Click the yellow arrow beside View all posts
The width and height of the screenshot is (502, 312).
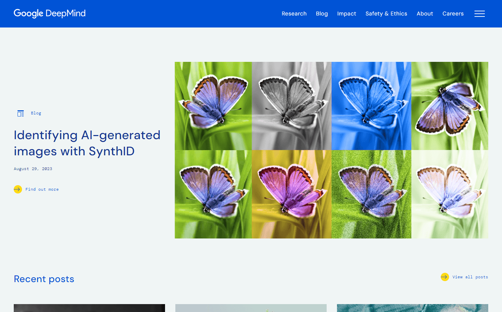(445, 277)
